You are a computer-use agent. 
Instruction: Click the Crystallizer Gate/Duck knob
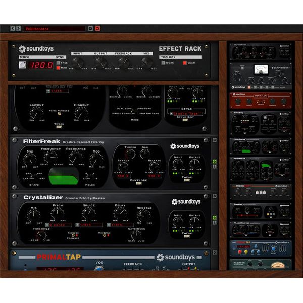click(x=136, y=235)
